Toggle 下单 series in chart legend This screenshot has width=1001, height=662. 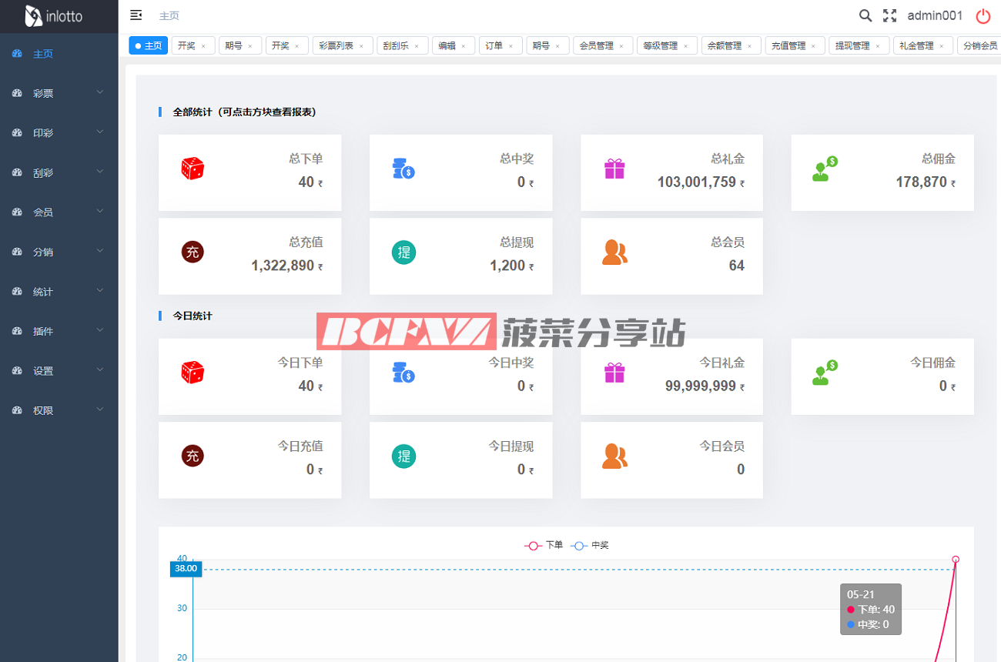click(544, 545)
